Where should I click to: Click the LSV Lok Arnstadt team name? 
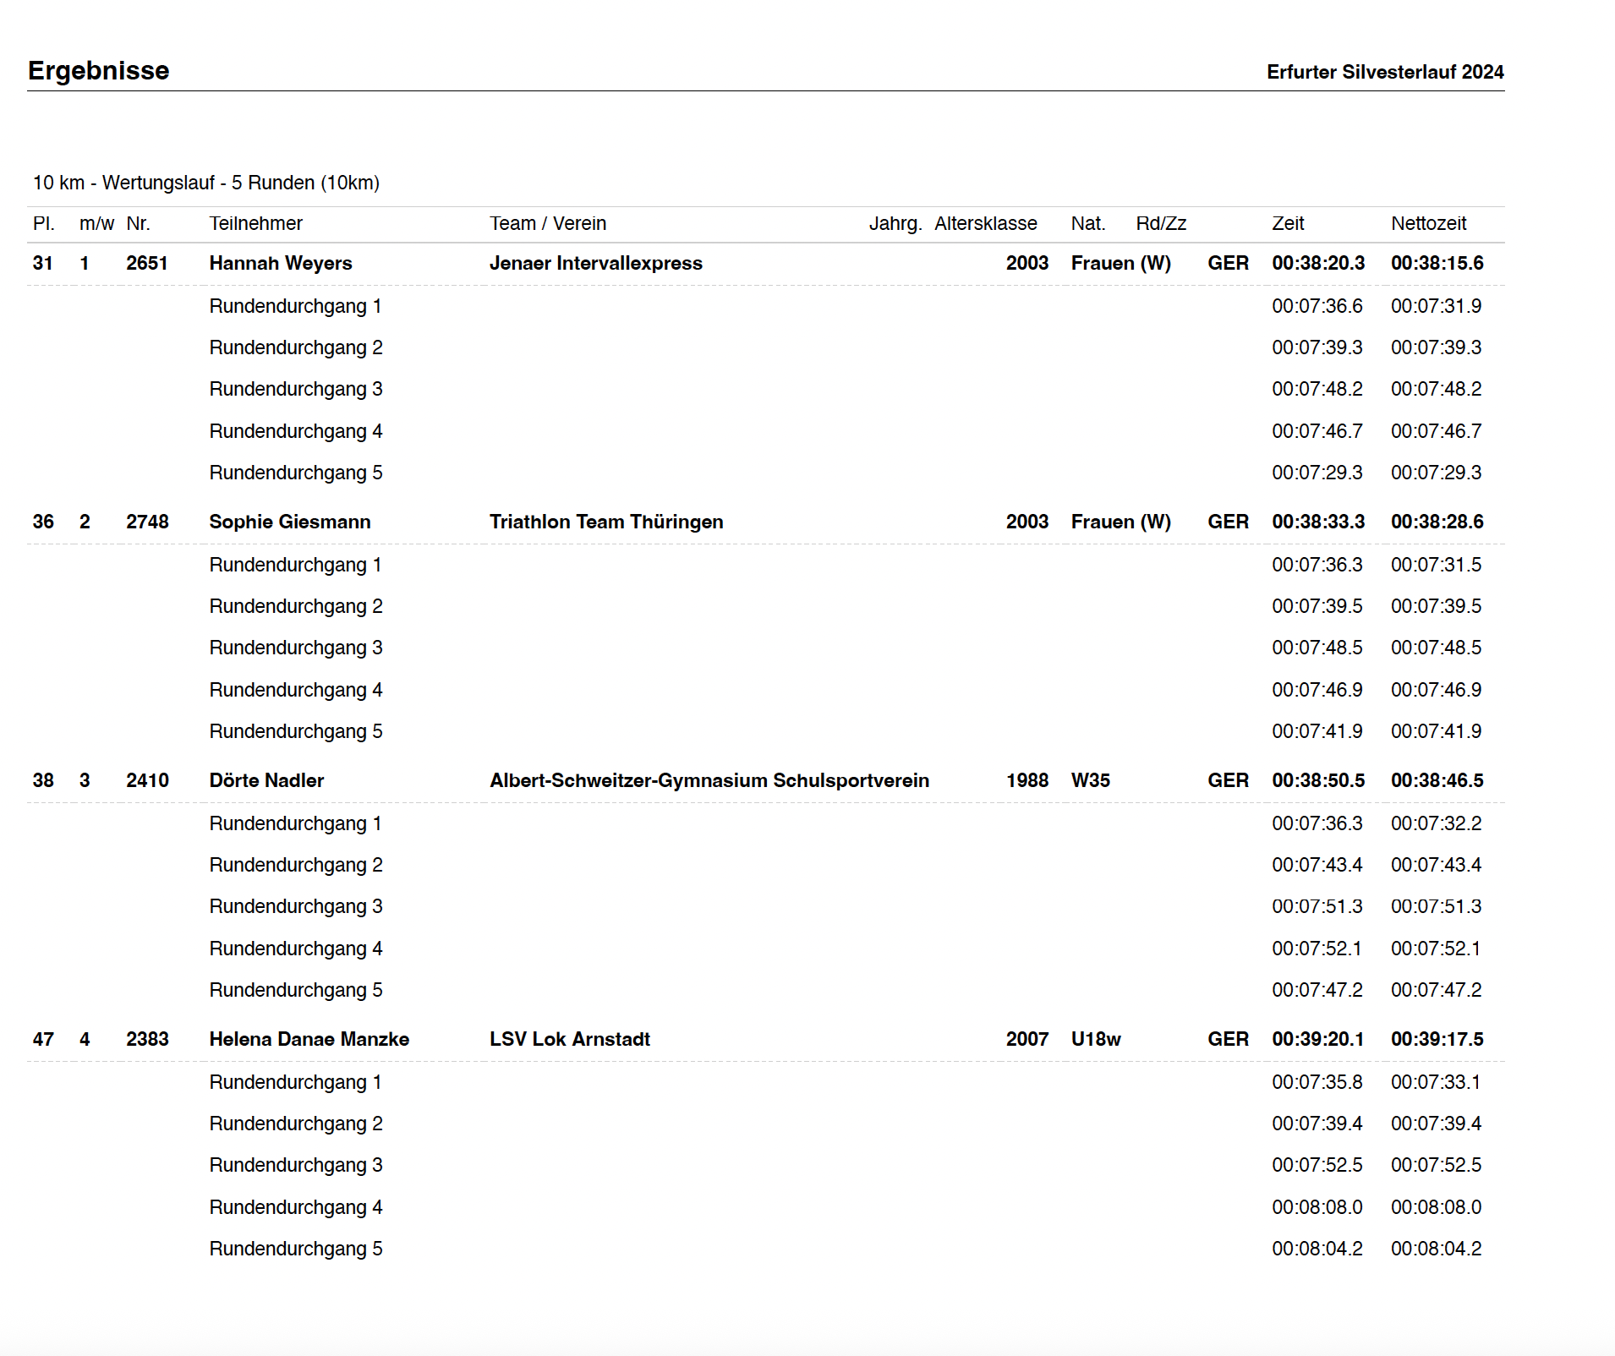tap(569, 1039)
